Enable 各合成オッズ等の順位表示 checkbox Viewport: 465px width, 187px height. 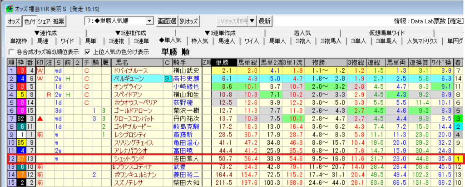[11, 51]
